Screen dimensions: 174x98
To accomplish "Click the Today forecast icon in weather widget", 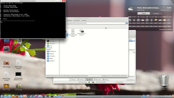I will (130, 20).
